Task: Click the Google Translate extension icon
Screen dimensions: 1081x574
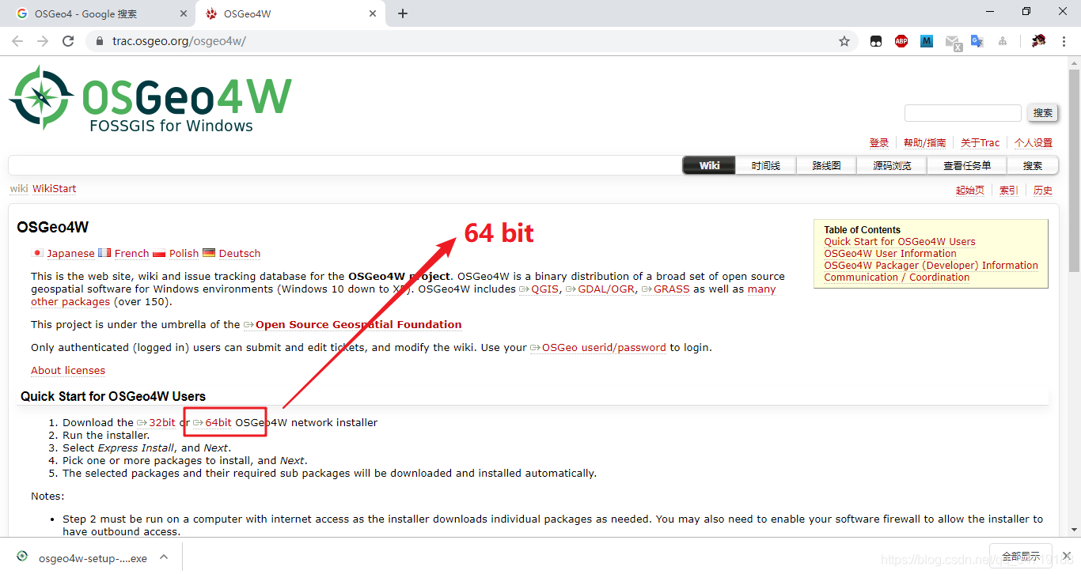Action: click(977, 41)
